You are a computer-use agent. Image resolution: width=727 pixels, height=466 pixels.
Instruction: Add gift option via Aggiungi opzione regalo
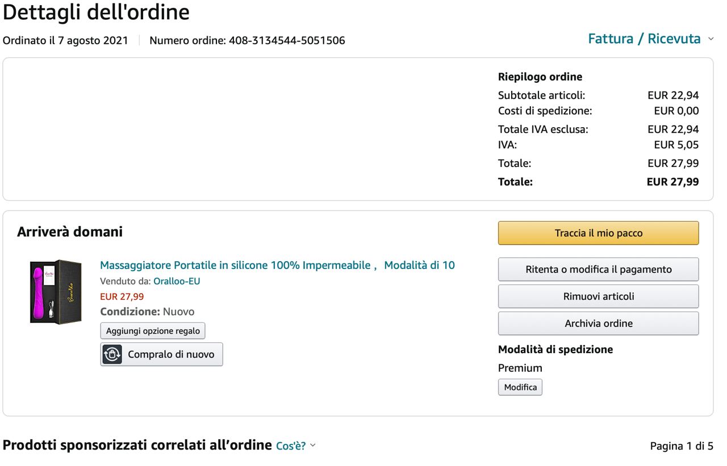[153, 331]
